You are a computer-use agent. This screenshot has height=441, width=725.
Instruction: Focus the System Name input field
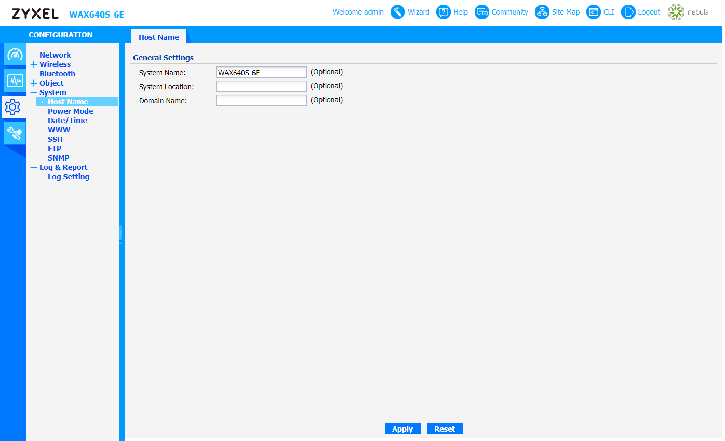pyautogui.click(x=261, y=72)
